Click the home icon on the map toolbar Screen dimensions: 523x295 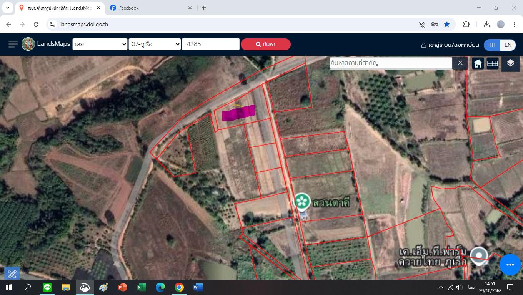(478, 63)
